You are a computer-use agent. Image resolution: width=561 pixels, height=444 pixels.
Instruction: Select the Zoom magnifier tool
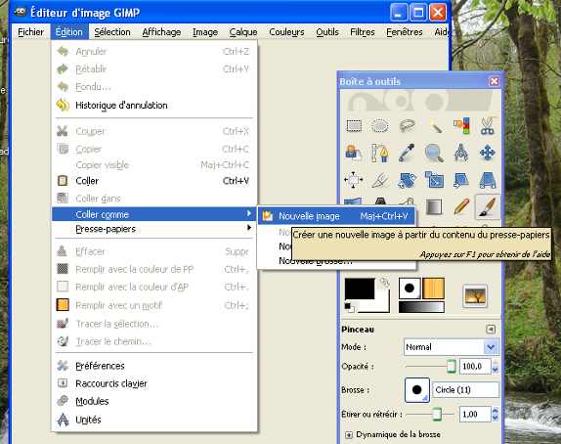point(434,153)
